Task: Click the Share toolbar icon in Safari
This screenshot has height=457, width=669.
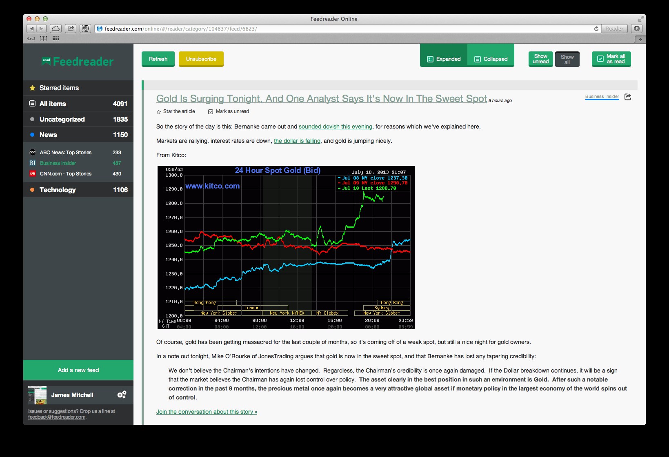Action: pyautogui.click(x=71, y=29)
